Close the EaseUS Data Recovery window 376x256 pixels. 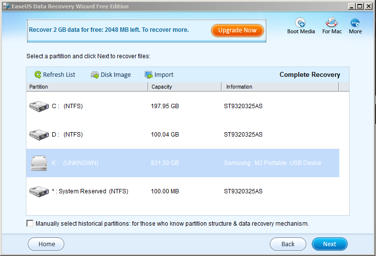(x=368, y=6)
